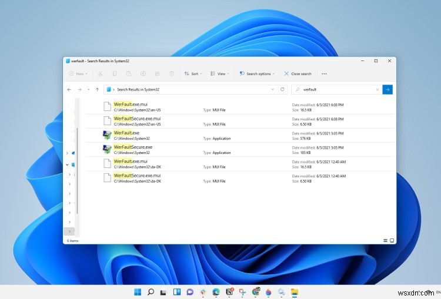The height and width of the screenshot is (299, 441).
Task: Click file icon of en-US WerFault.exe.mui
Action: [107, 107]
